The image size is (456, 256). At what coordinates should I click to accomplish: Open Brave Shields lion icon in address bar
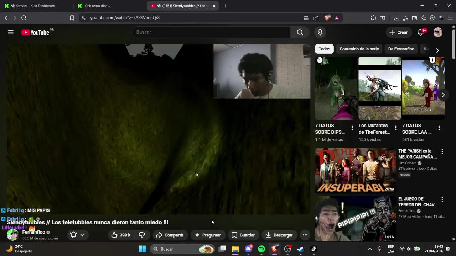pyautogui.click(x=327, y=18)
